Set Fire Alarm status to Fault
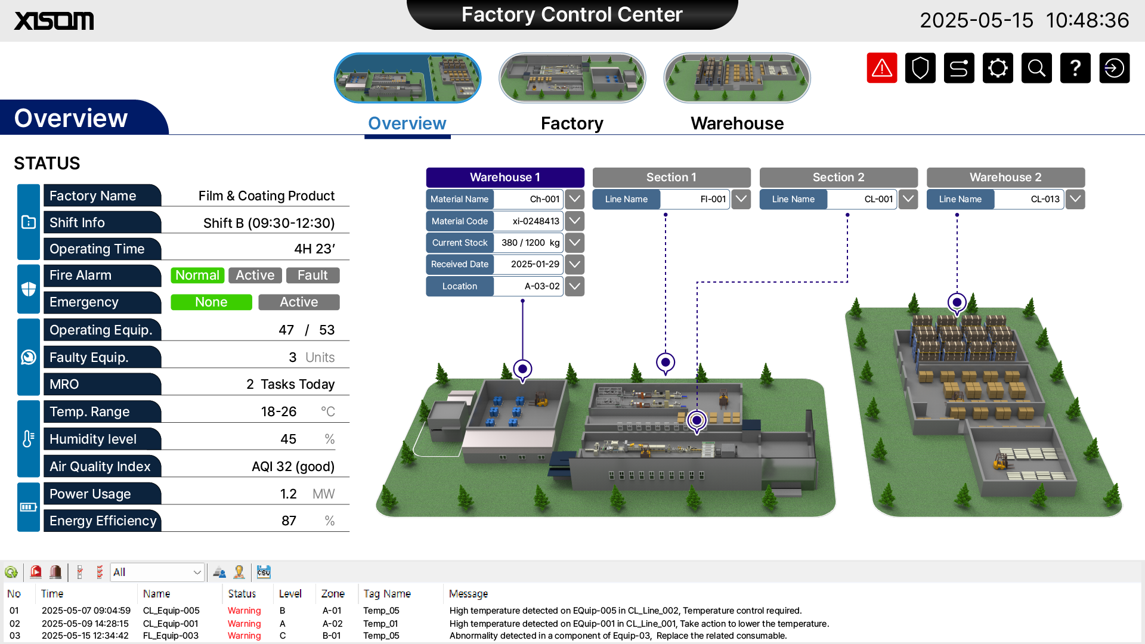 point(312,275)
